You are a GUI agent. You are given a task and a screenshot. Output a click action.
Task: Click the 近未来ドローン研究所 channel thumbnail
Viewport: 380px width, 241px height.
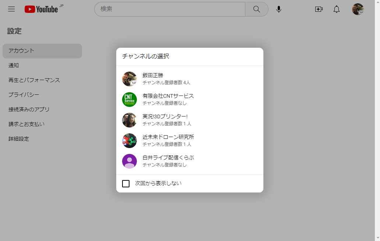click(x=129, y=141)
